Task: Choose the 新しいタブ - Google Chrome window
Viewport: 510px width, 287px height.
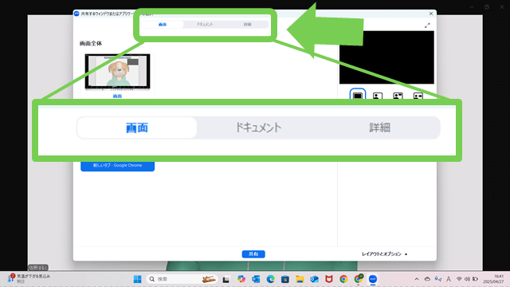Action: point(117,166)
